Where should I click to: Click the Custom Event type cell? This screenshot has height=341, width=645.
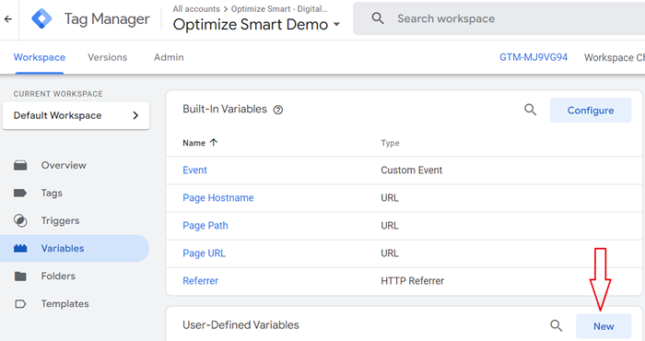(x=411, y=170)
